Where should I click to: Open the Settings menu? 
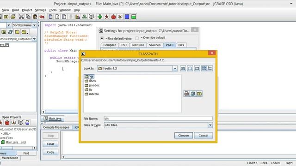coord(40,10)
